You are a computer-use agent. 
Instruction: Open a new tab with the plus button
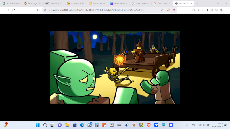pos(198,3)
